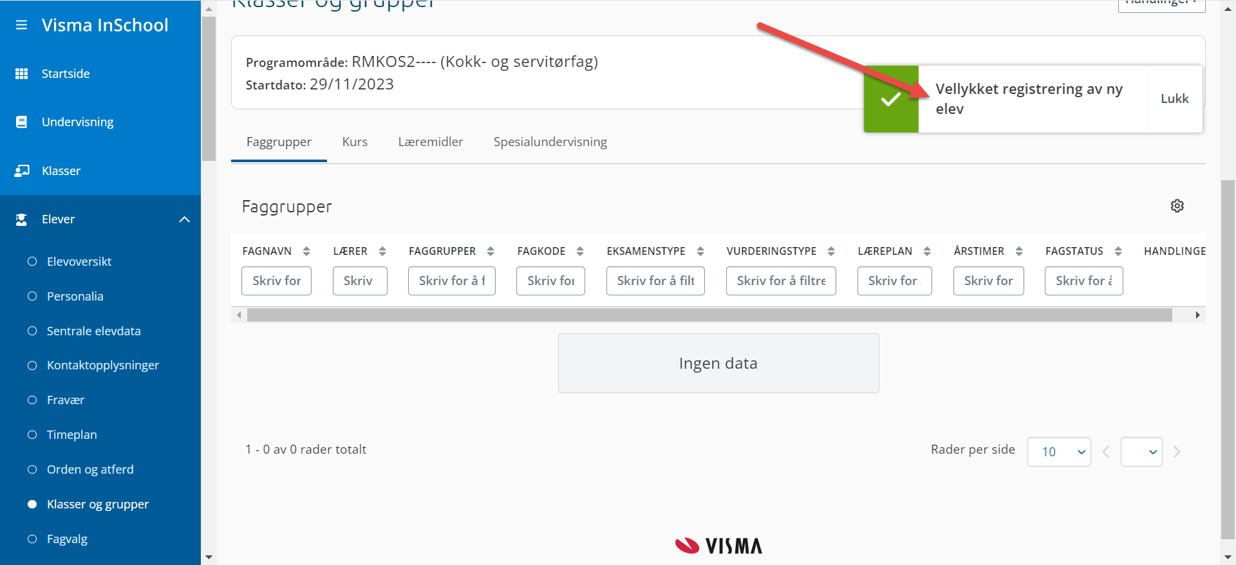Select Klasser og grupper in sidebar
The height and width of the screenshot is (565, 1236).
[97, 505]
